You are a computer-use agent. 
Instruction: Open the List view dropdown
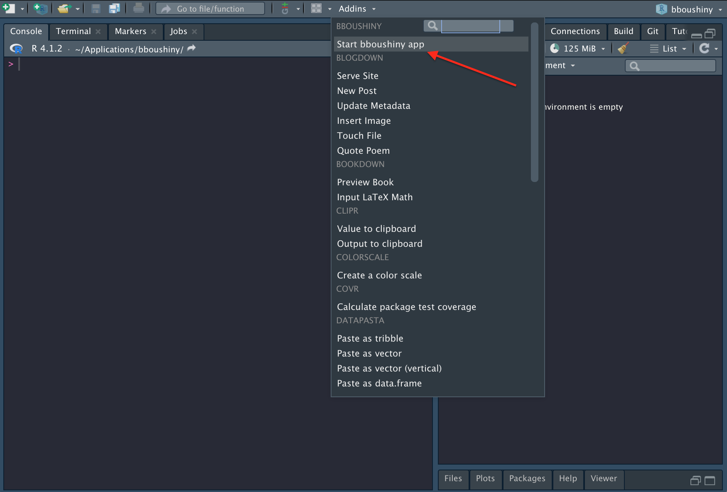point(668,49)
